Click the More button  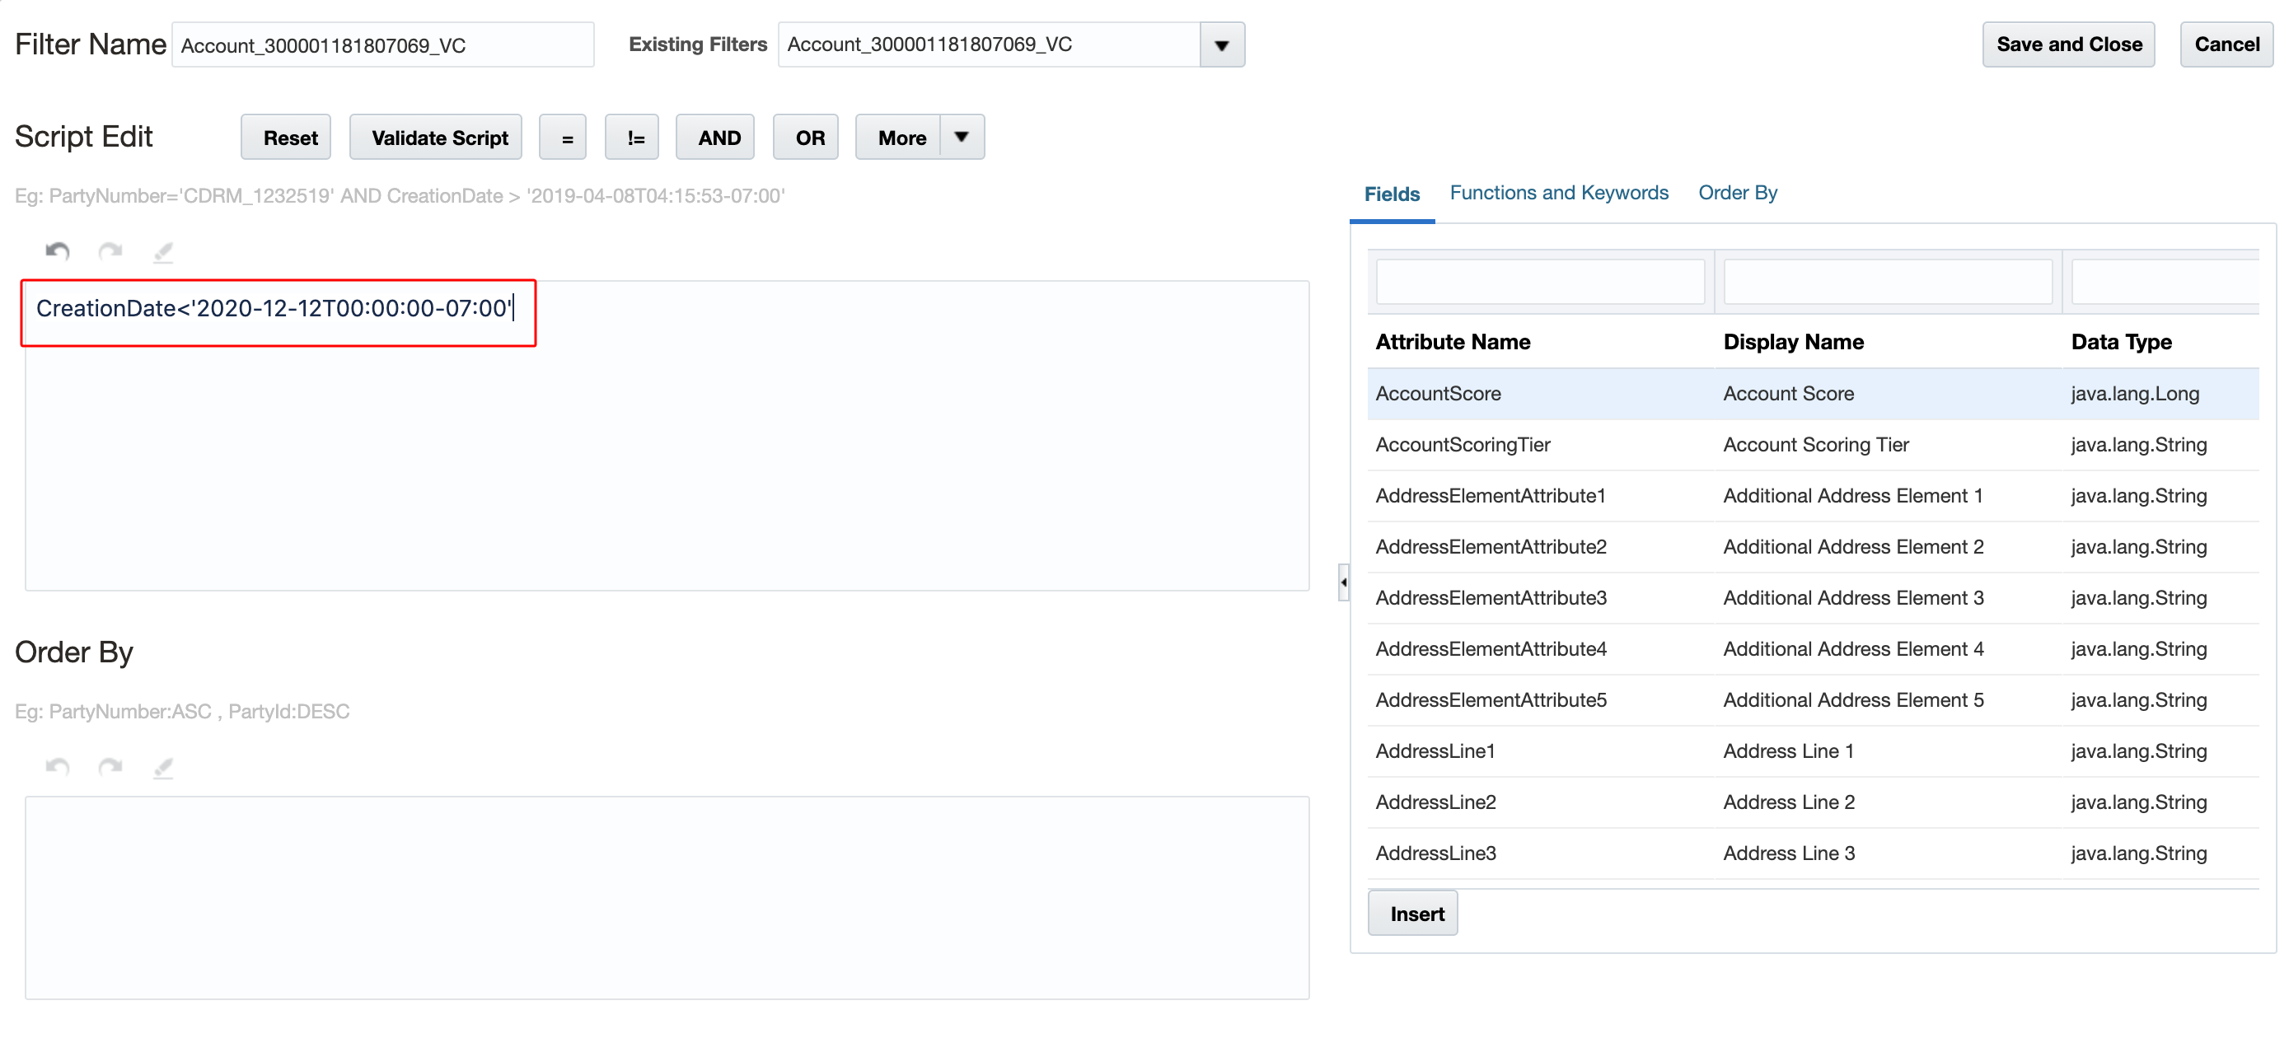[900, 138]
